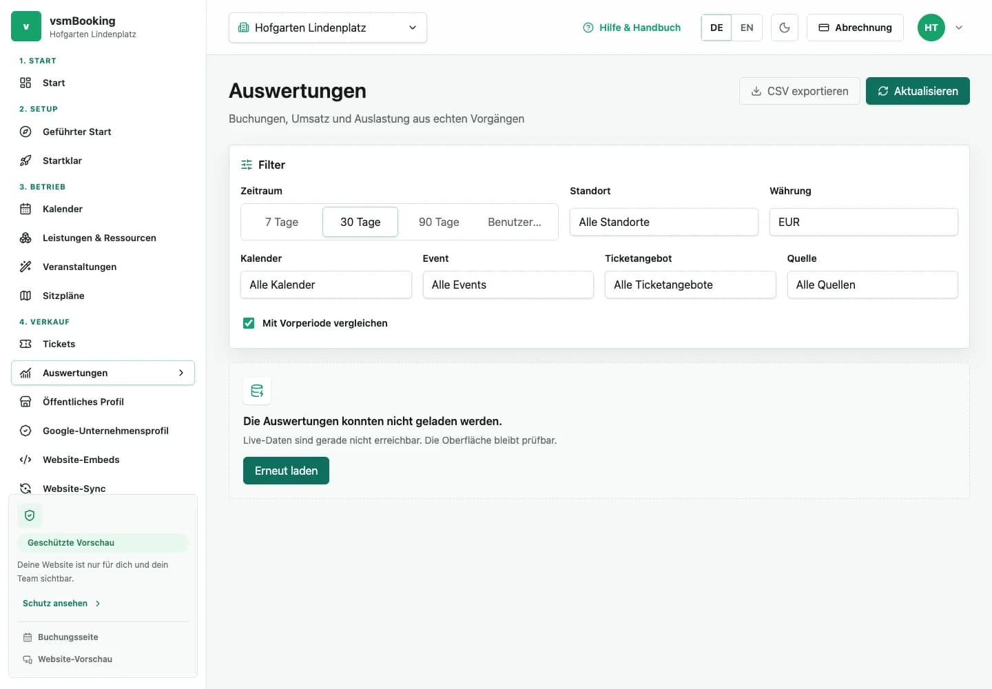Click the CSV exportieren button
992x689 pixels.
pyautogui.click(x=800, y=91)
